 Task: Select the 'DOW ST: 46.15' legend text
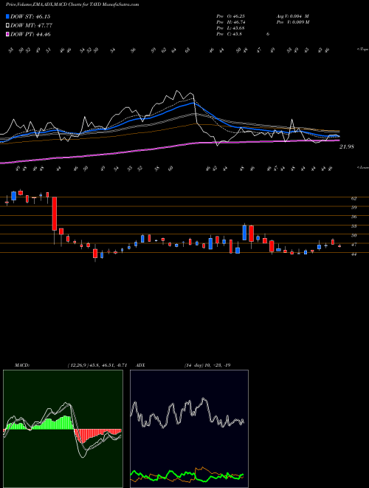pos(30,16)
